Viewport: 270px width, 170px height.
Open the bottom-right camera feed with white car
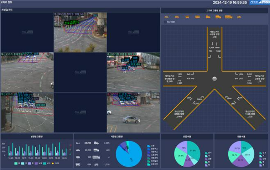tap(133, 112)
